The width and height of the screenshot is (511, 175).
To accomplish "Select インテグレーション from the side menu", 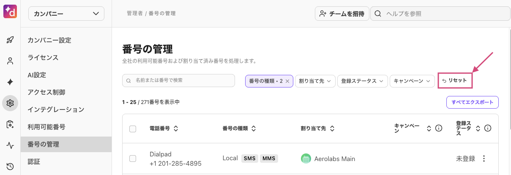I will 56,109.
